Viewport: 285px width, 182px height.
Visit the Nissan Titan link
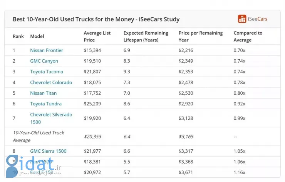coord(44,93)
